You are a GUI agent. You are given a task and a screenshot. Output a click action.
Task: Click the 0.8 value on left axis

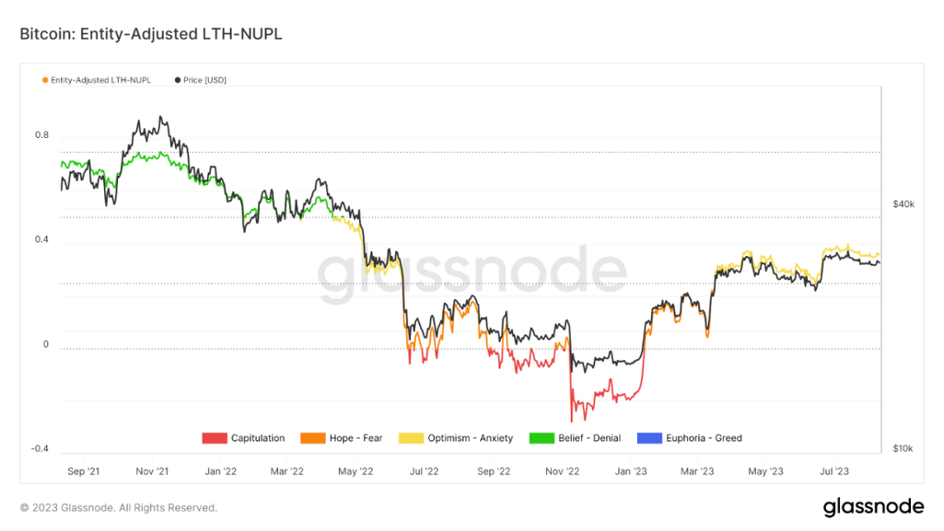[x=41, y=135]
